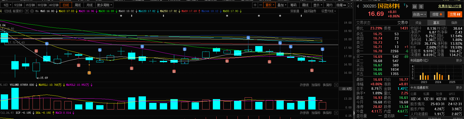Click 加指标 in volume panel
The image size is (464, 119).
[x=316, y=85]
